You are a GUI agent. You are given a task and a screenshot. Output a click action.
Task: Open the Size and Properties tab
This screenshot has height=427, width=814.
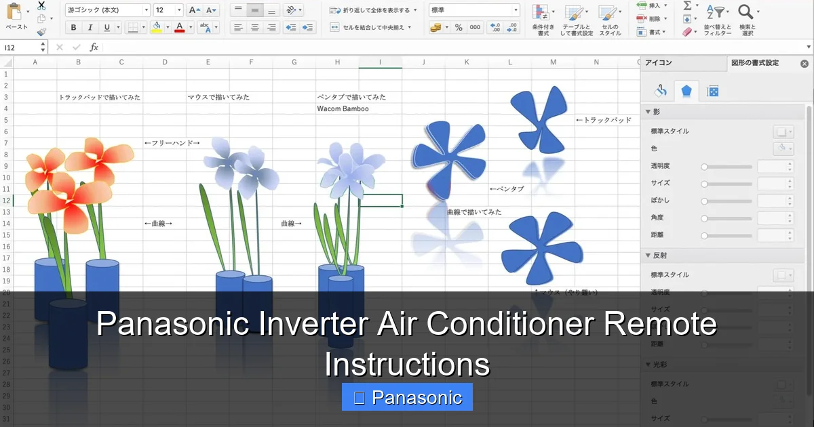tap(712, 91)
